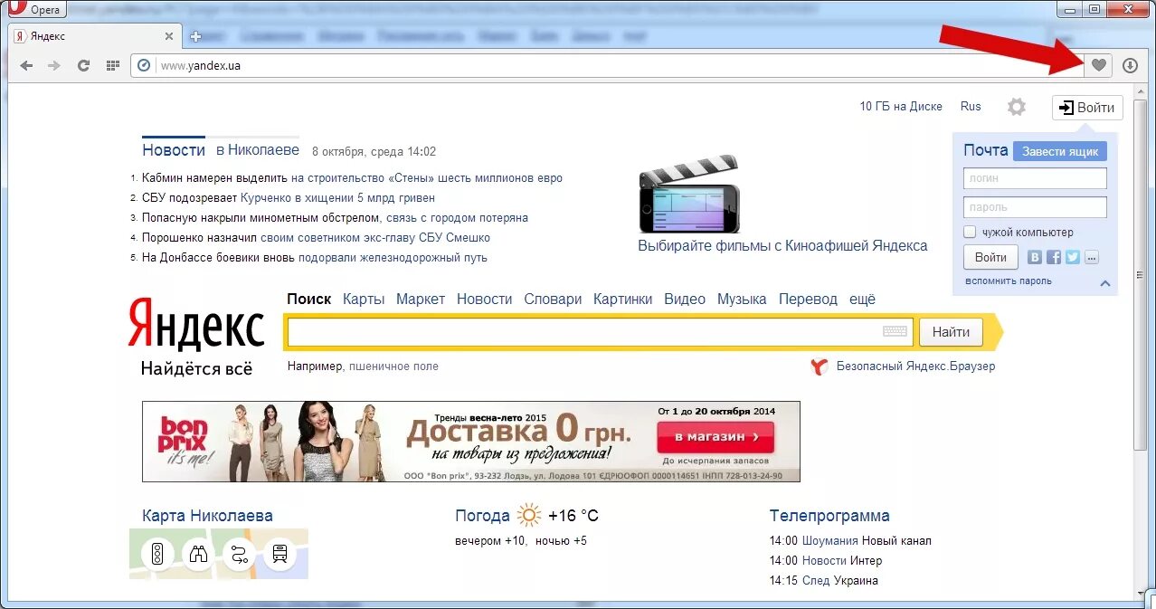Click the site info badge before the URL
The height and width of the screenshot is (609, 1156).
[x=144, y=65]
